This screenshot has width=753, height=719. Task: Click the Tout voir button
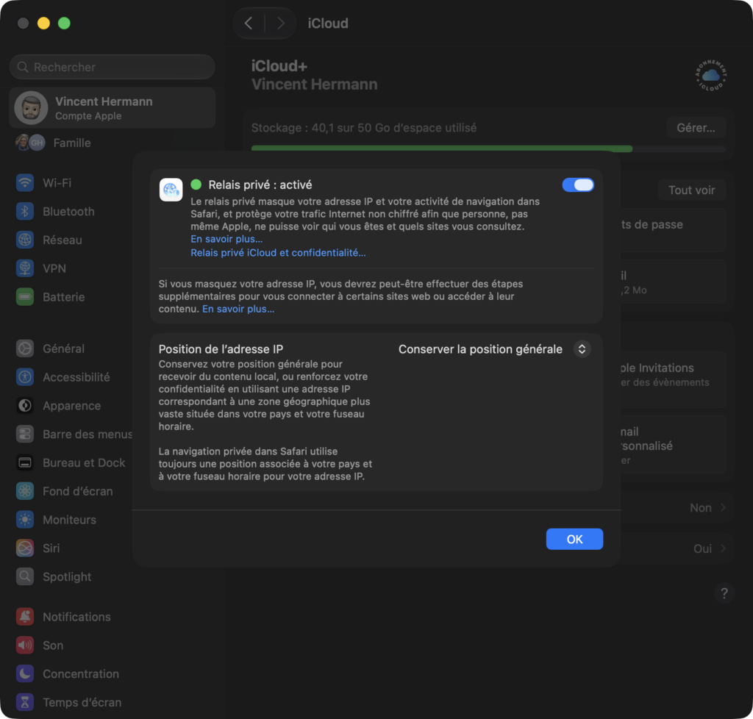pyautogui.click(x=691, y=190)
